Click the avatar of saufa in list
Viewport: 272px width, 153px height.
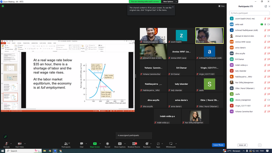click(x=232, y=94)
